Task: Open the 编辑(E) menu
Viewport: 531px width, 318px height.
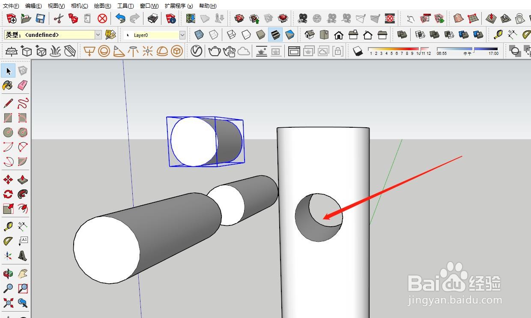Action: point(33,6)
